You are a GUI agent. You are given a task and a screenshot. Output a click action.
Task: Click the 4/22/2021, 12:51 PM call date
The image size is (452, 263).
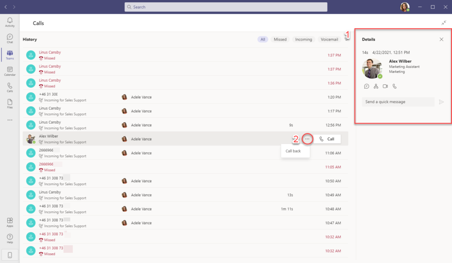[391, 53]
